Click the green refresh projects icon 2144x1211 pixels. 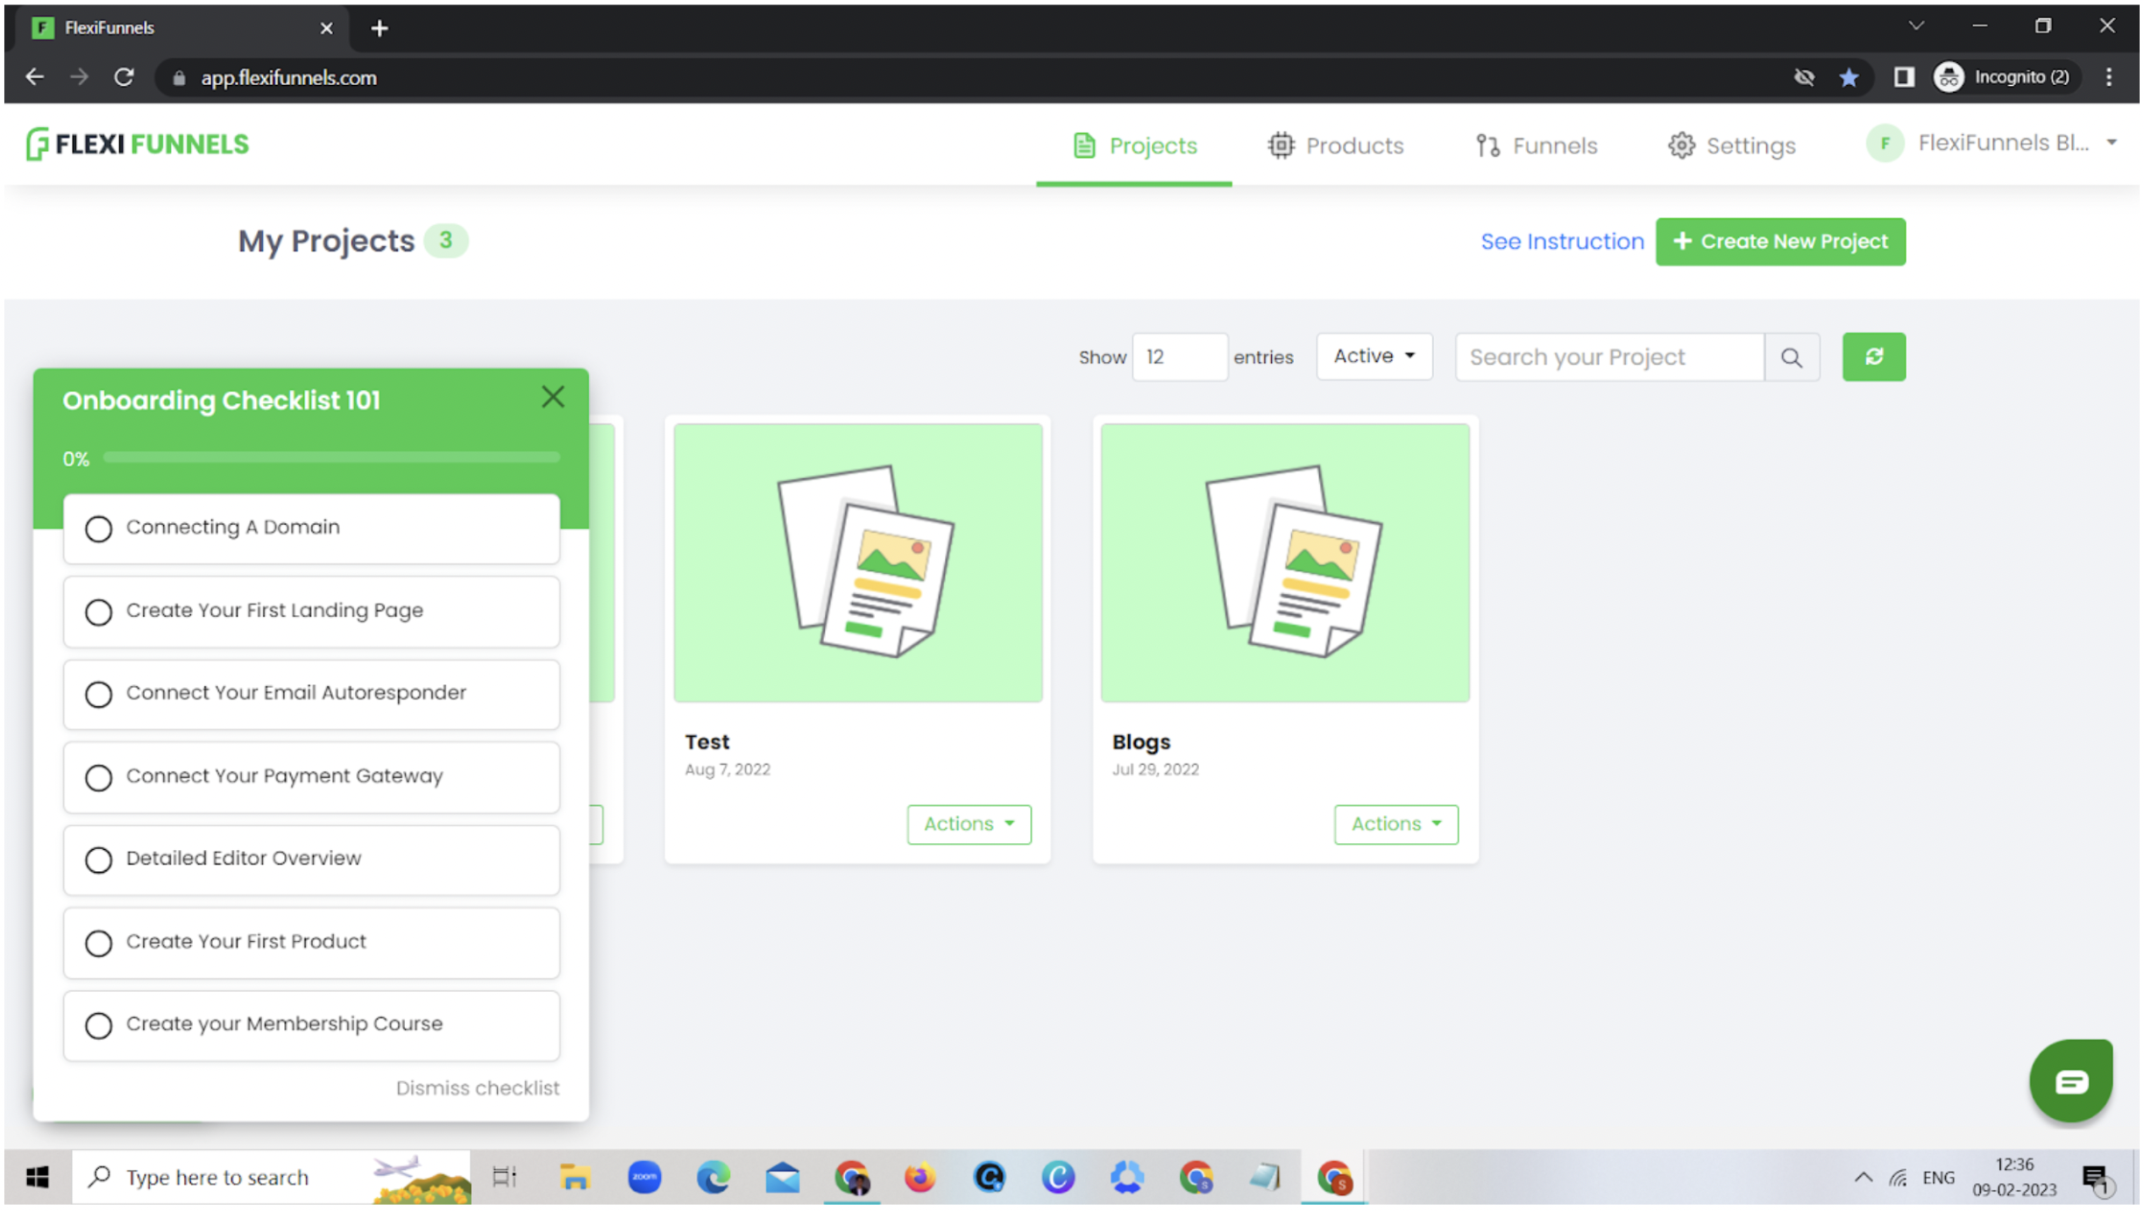point(1873,357)
